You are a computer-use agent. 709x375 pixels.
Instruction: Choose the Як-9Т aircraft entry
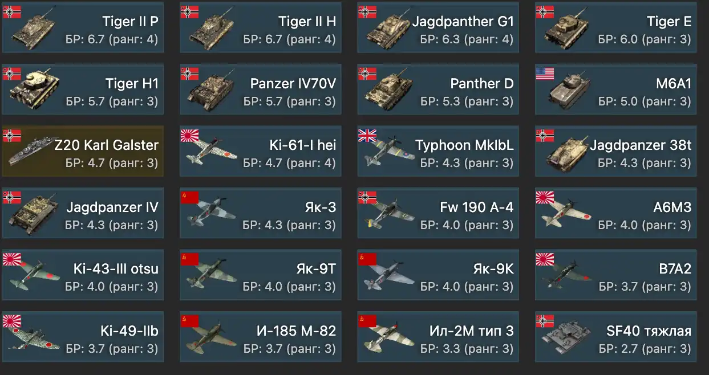point(260,275)
